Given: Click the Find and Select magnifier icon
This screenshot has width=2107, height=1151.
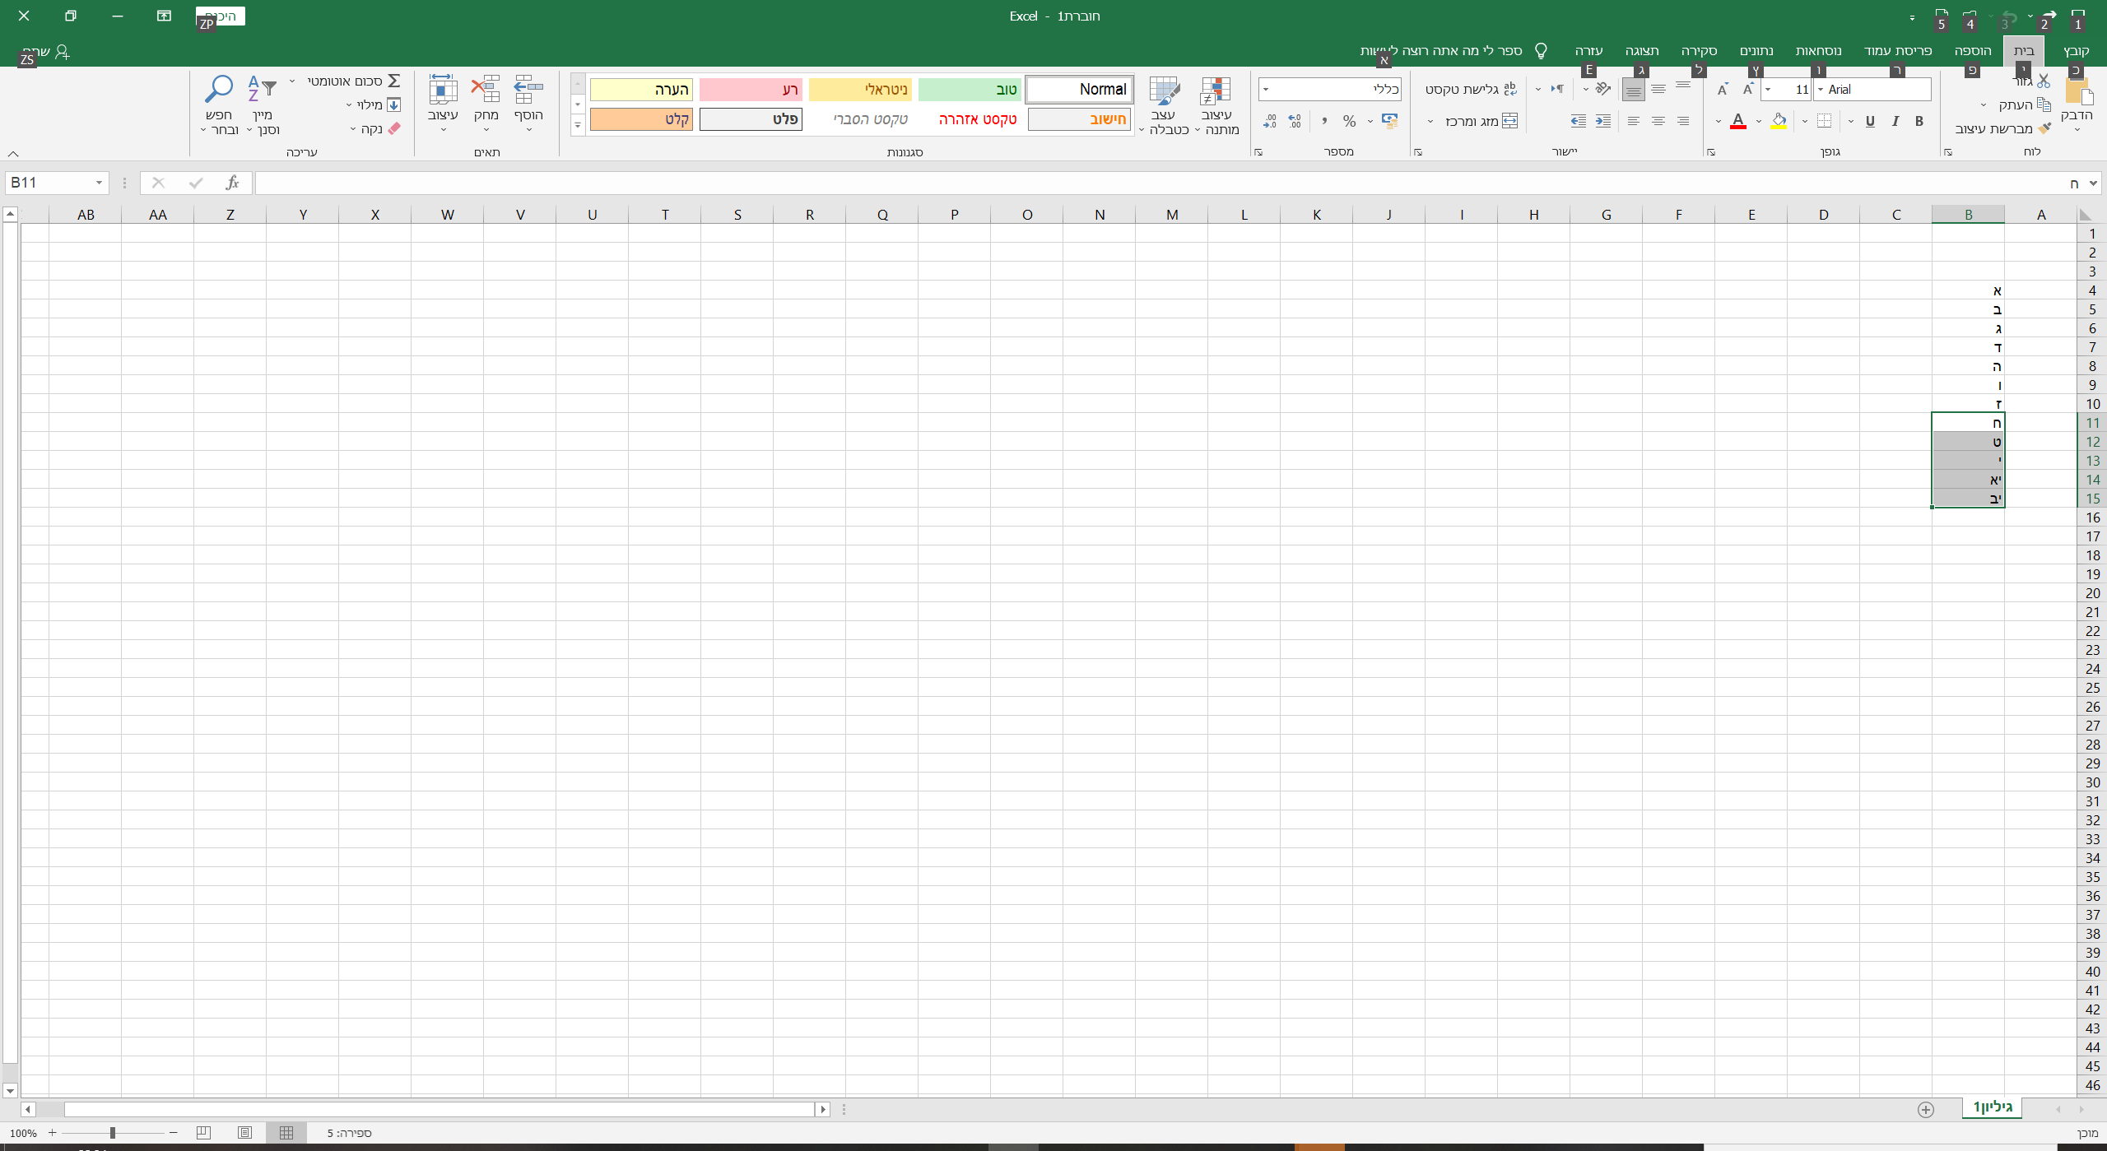Looking at the screenshot, I should pos(219,89).
